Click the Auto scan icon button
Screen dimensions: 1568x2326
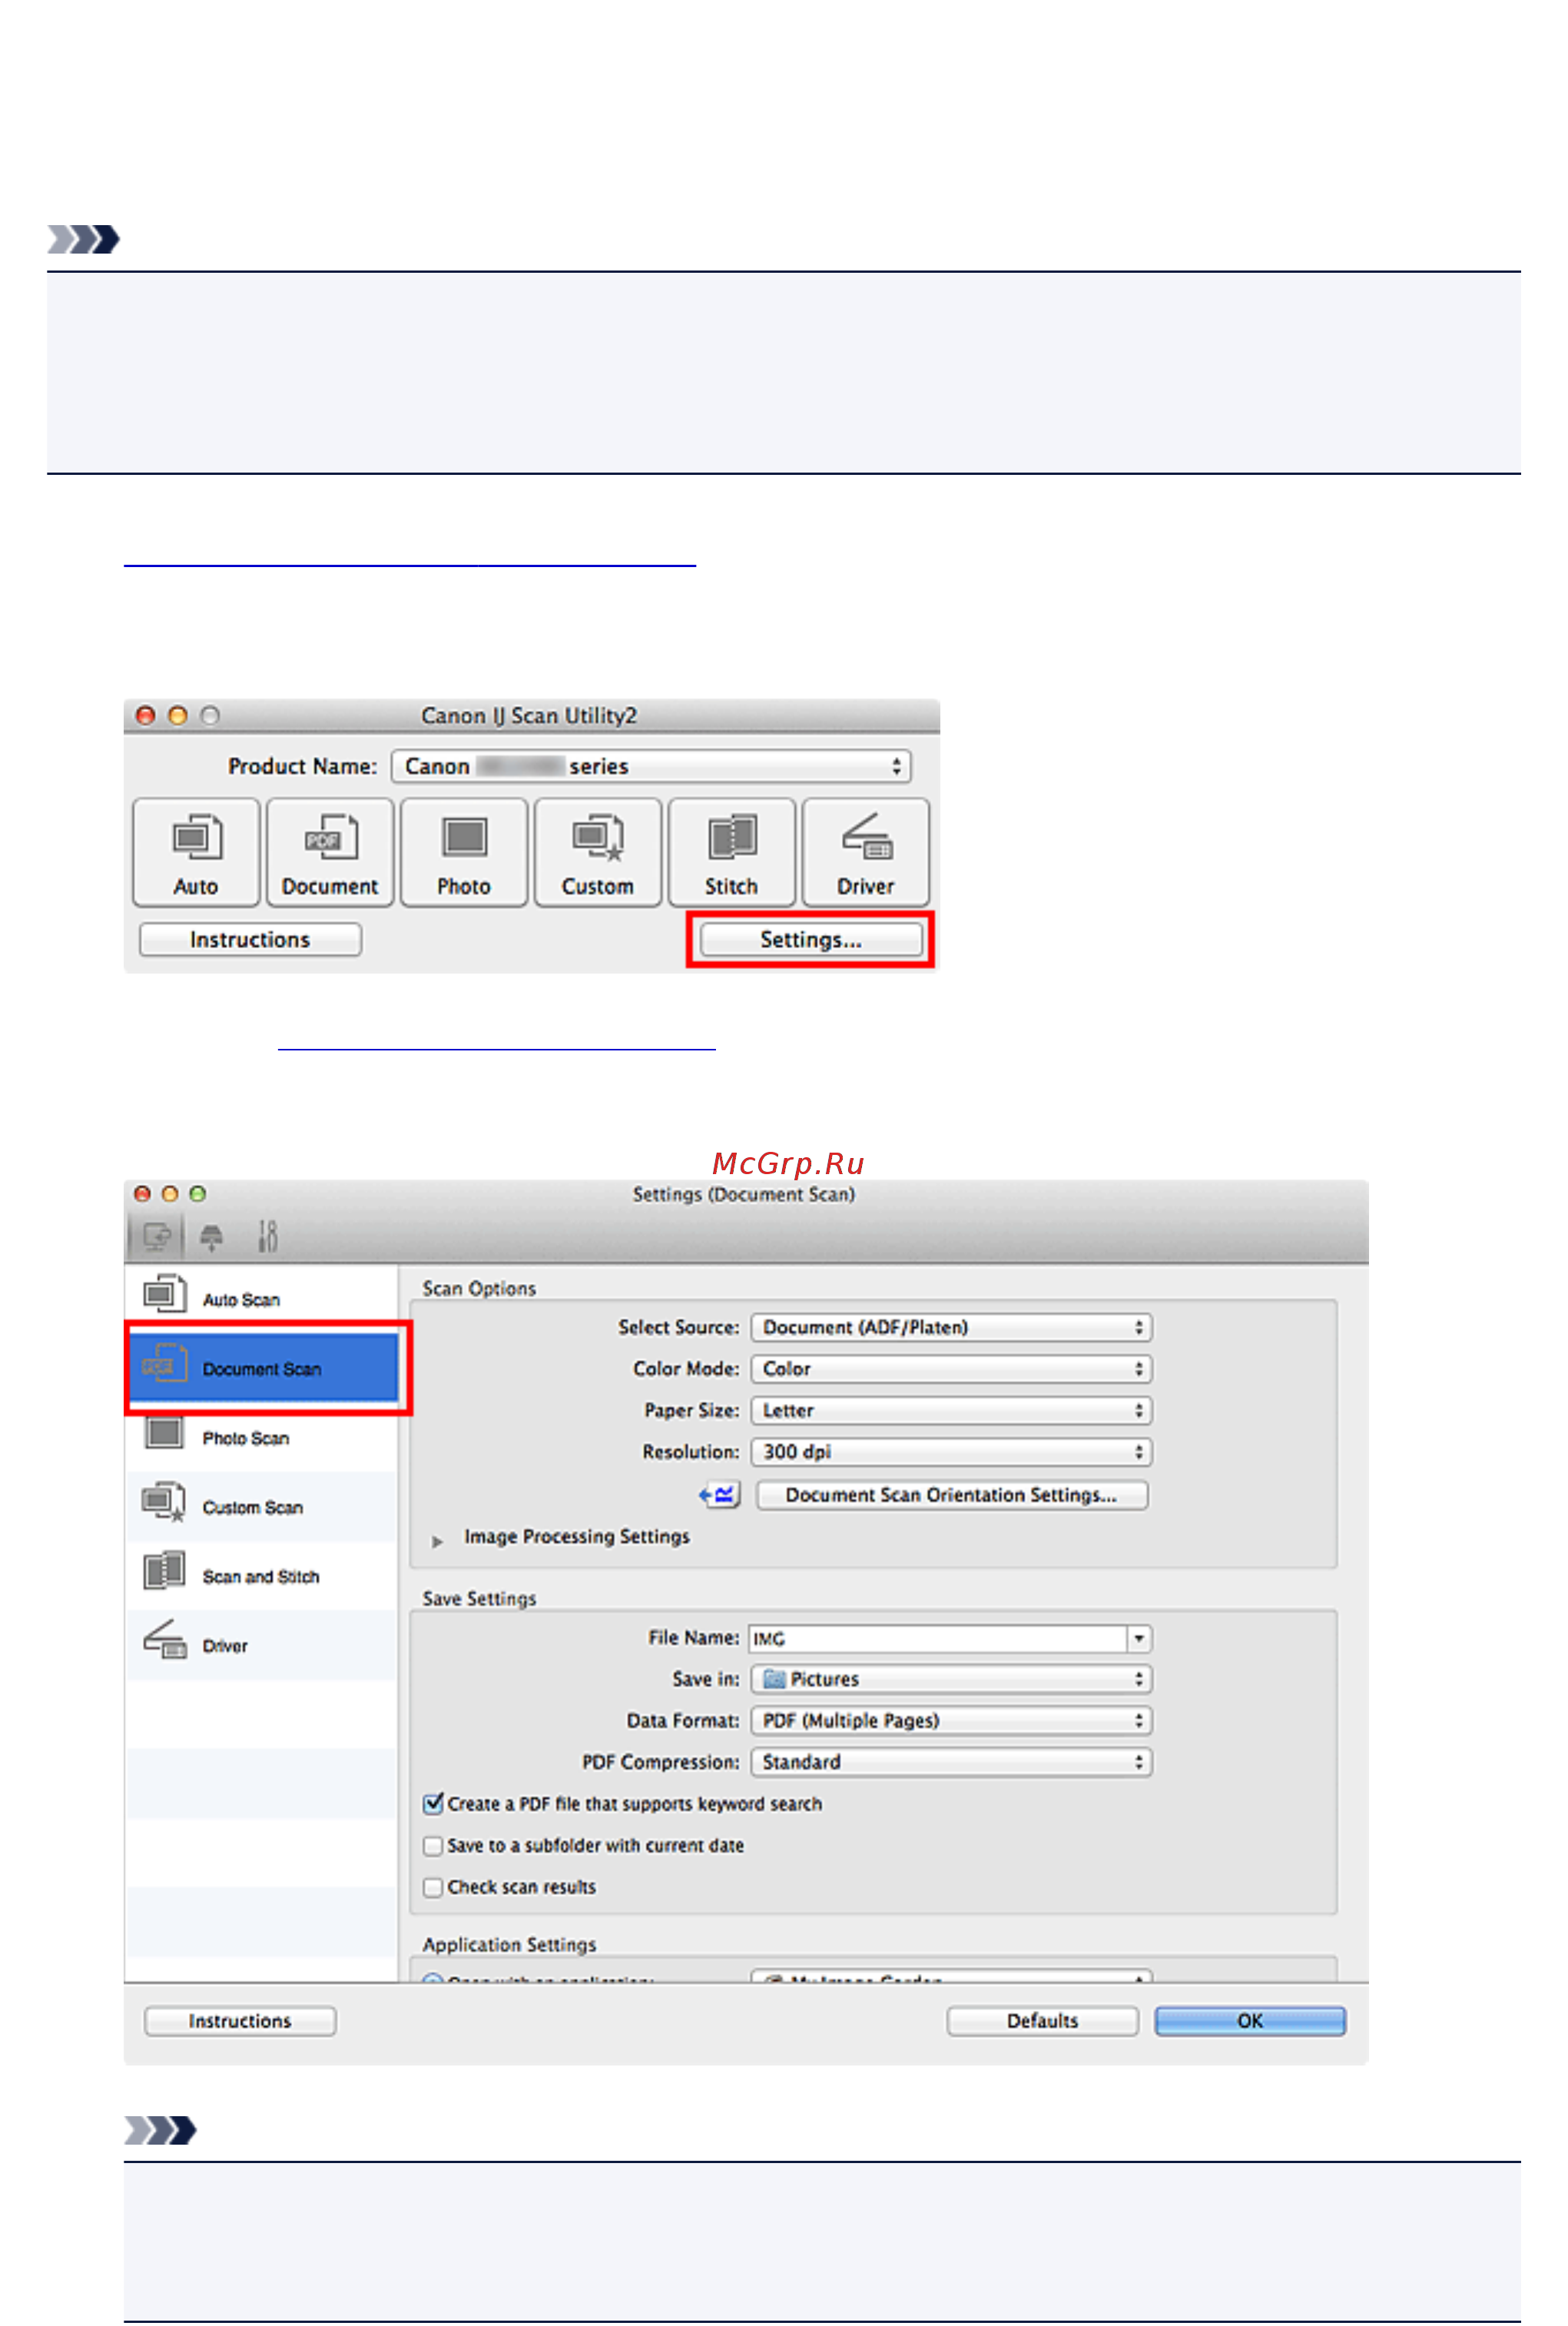click(196, 852)
